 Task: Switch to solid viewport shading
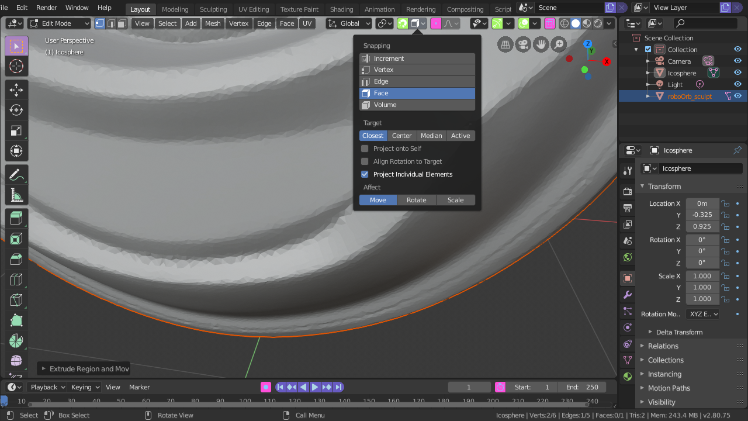click(576, 23)
